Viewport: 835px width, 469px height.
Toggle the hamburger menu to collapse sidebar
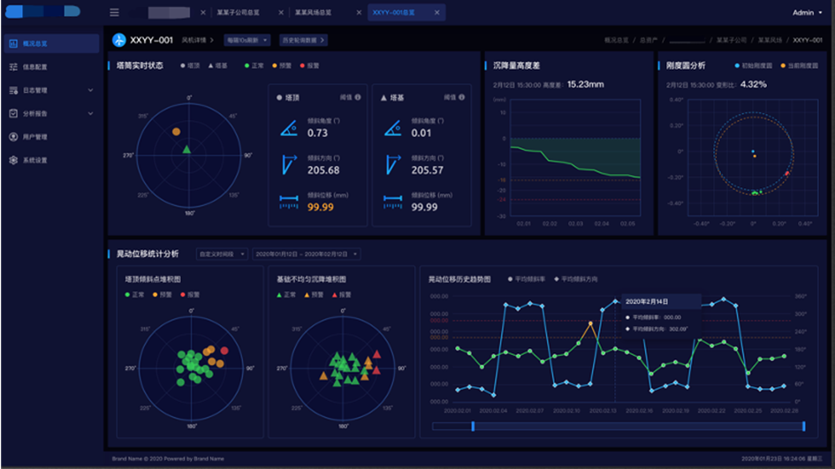[x=114, y=12]
